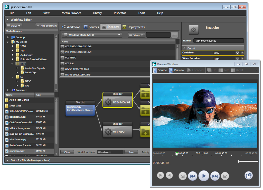Switch to the Deployments tab
The height and width of the screenshot is (190, 263).
[x=134, y=27]
